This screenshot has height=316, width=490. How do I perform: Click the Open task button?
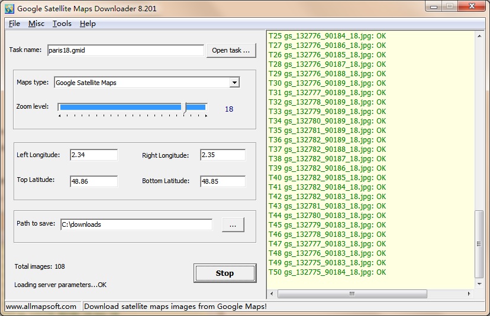pos(231,50)
